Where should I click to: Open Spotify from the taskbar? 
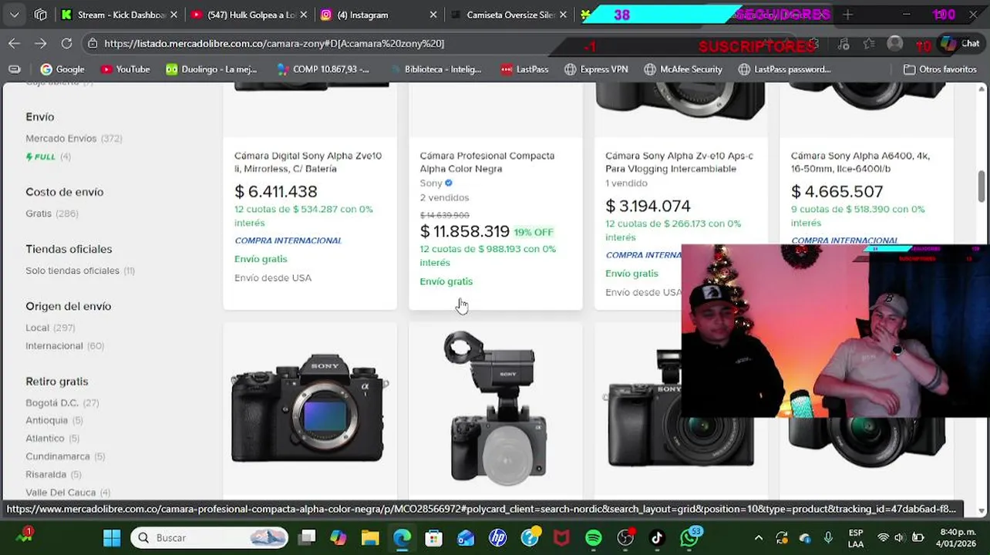click(593, 537)
